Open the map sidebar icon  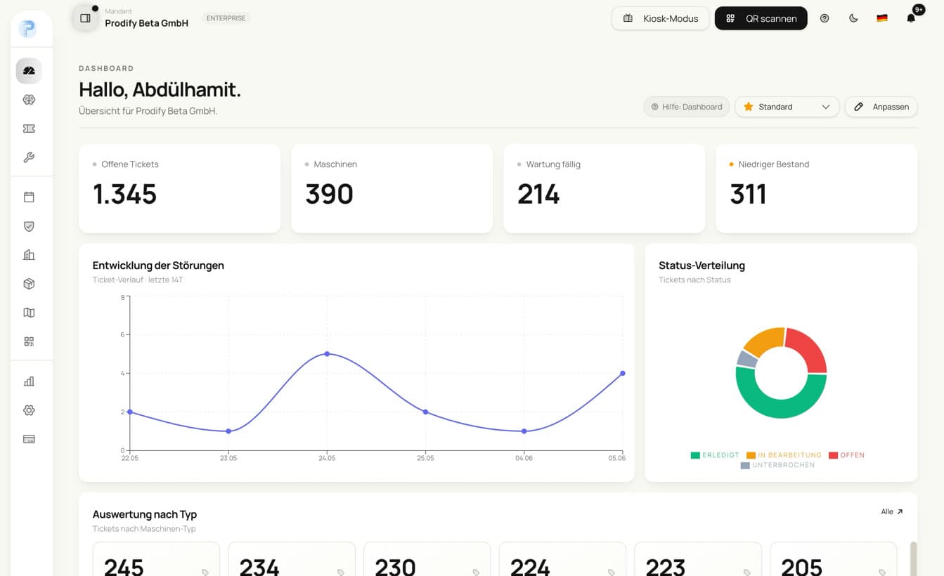pyautogui.click(x=29, y=313)
